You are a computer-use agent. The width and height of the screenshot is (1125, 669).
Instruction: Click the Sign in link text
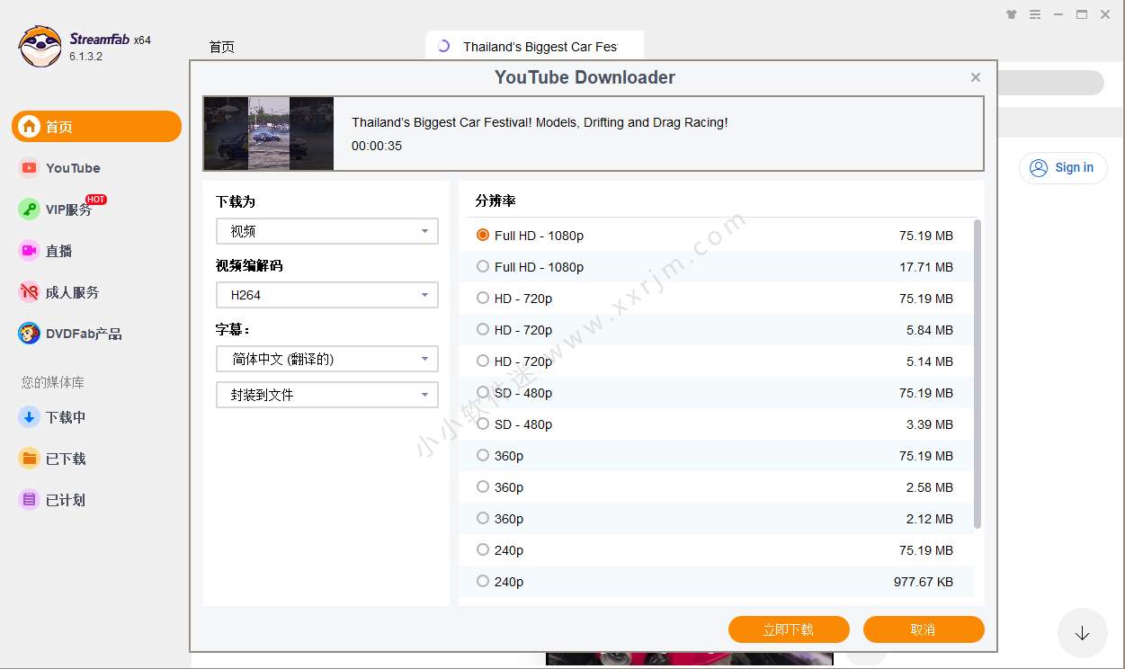1075,167
